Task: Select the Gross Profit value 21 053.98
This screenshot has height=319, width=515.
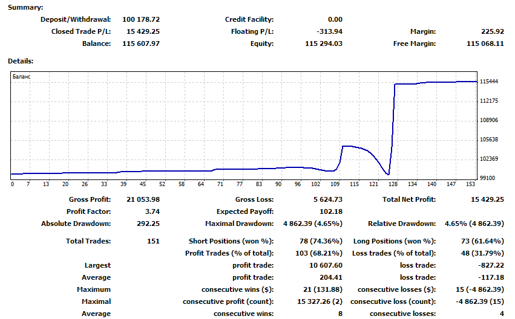Action: coord(143,199)
